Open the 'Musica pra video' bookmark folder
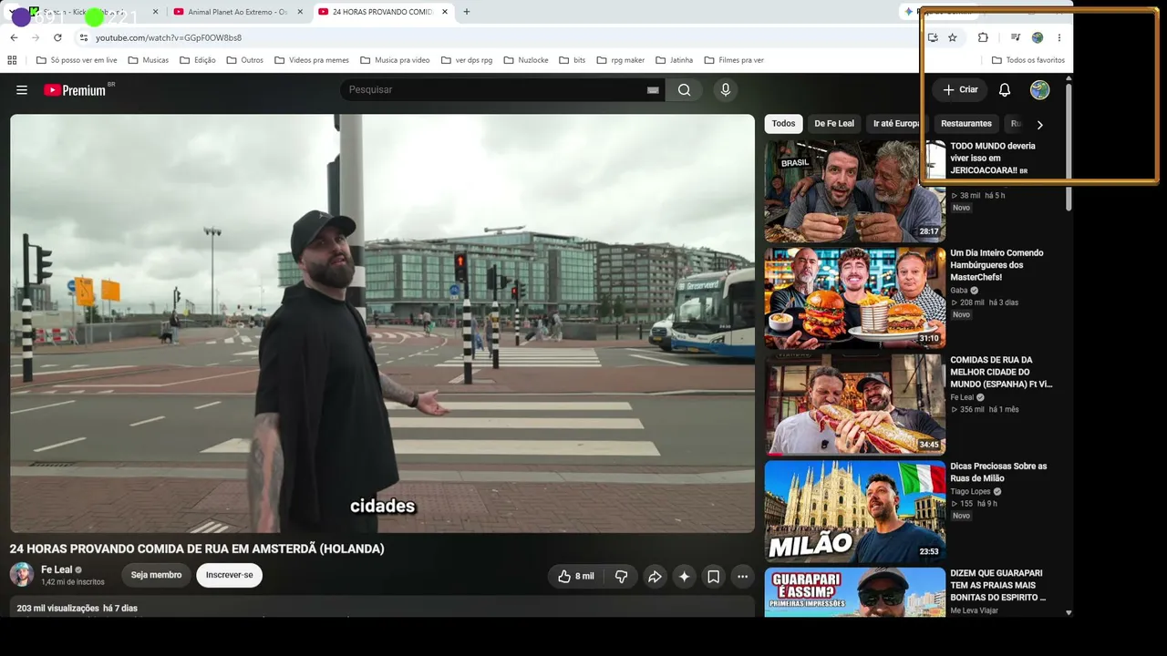The height and width of the screenshot is (656, 1167). [x=395, y=60]
